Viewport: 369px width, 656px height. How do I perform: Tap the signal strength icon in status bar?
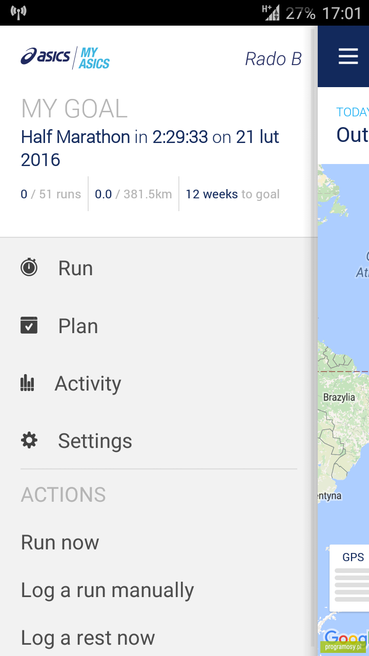272,12
